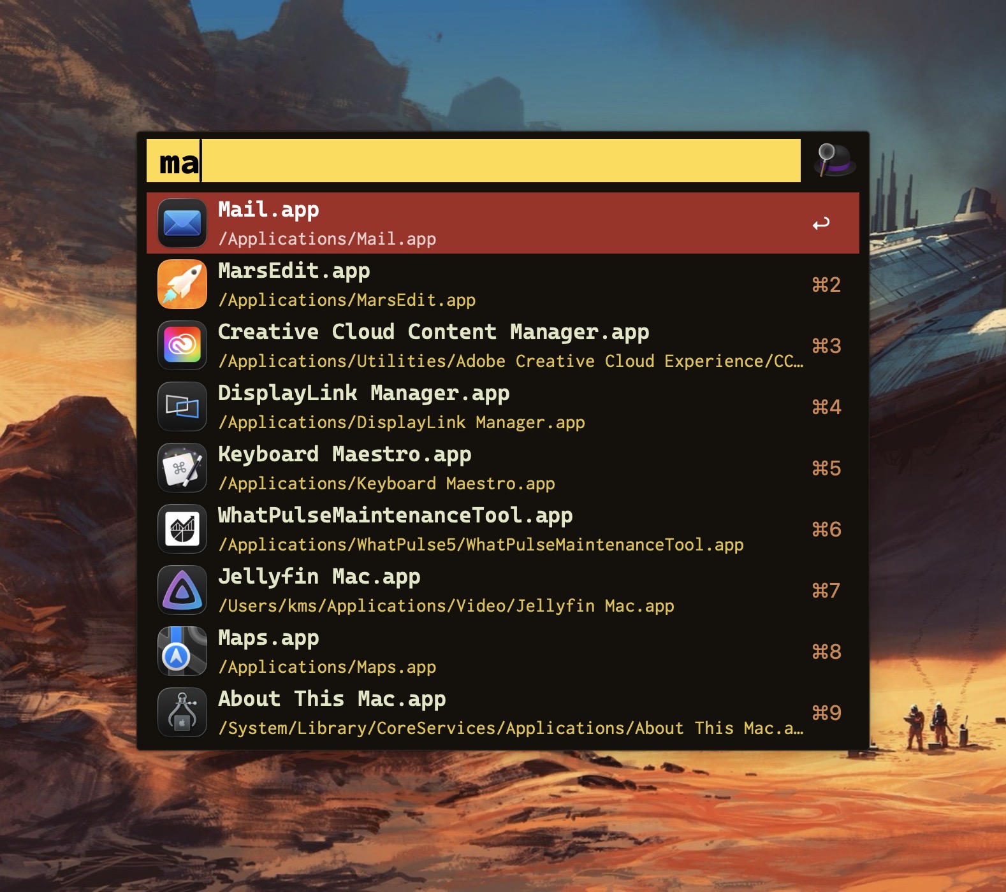Click the ⌘3 shortcut label
Image resolution: width=1006 pixels, height=892 pixels.
pyautogui.click(x=826, y=346)
